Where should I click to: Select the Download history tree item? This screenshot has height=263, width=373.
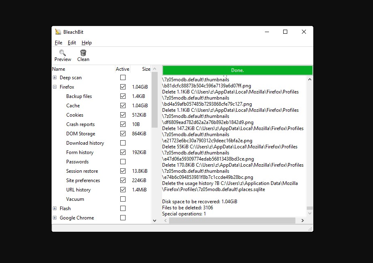coord(85,143)
